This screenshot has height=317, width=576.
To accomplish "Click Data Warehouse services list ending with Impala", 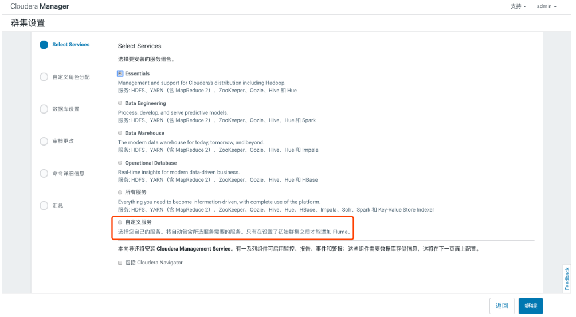I will click(x=218, y=150).
